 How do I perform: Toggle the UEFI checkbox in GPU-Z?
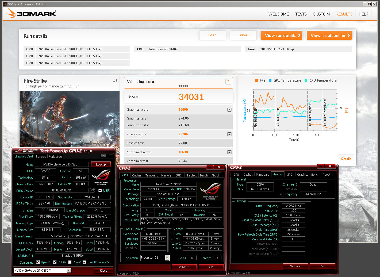100,191
